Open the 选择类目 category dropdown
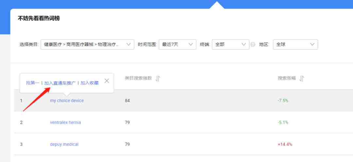 click(87, 44)
